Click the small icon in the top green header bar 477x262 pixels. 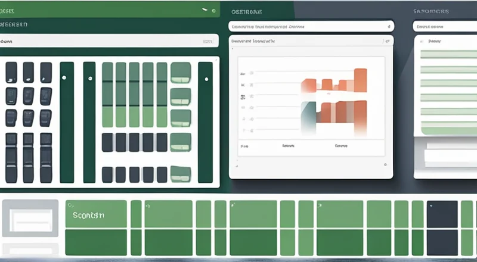(x=205, y=10)
